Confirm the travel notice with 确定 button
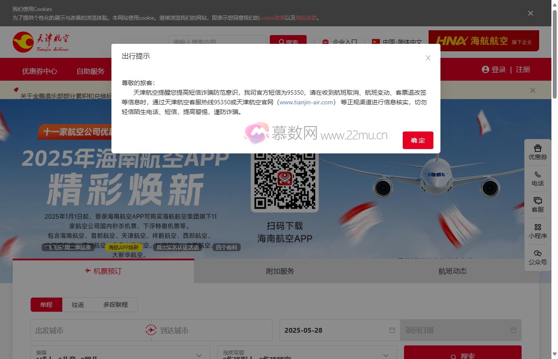The image size is (558, 359). click(x=417, y=140)
